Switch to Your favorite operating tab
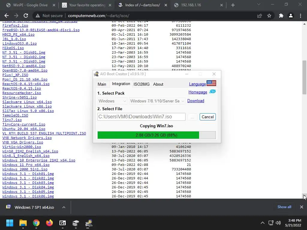 (87, 5)
